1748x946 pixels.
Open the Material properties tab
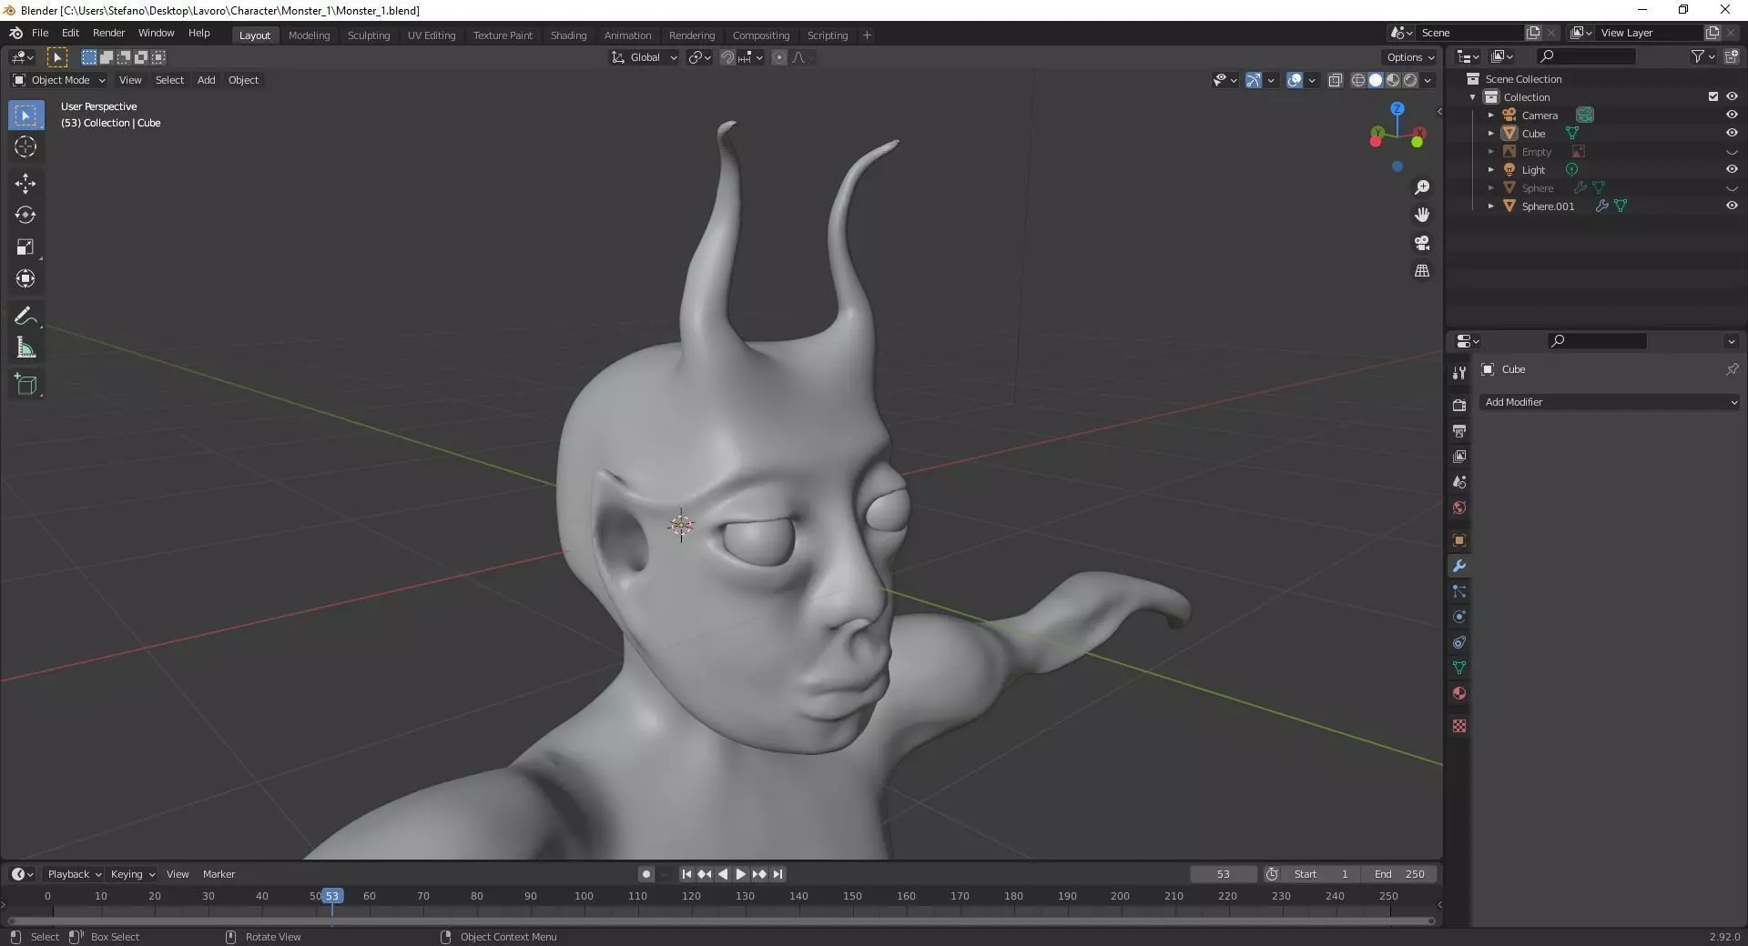point(1459,693)
